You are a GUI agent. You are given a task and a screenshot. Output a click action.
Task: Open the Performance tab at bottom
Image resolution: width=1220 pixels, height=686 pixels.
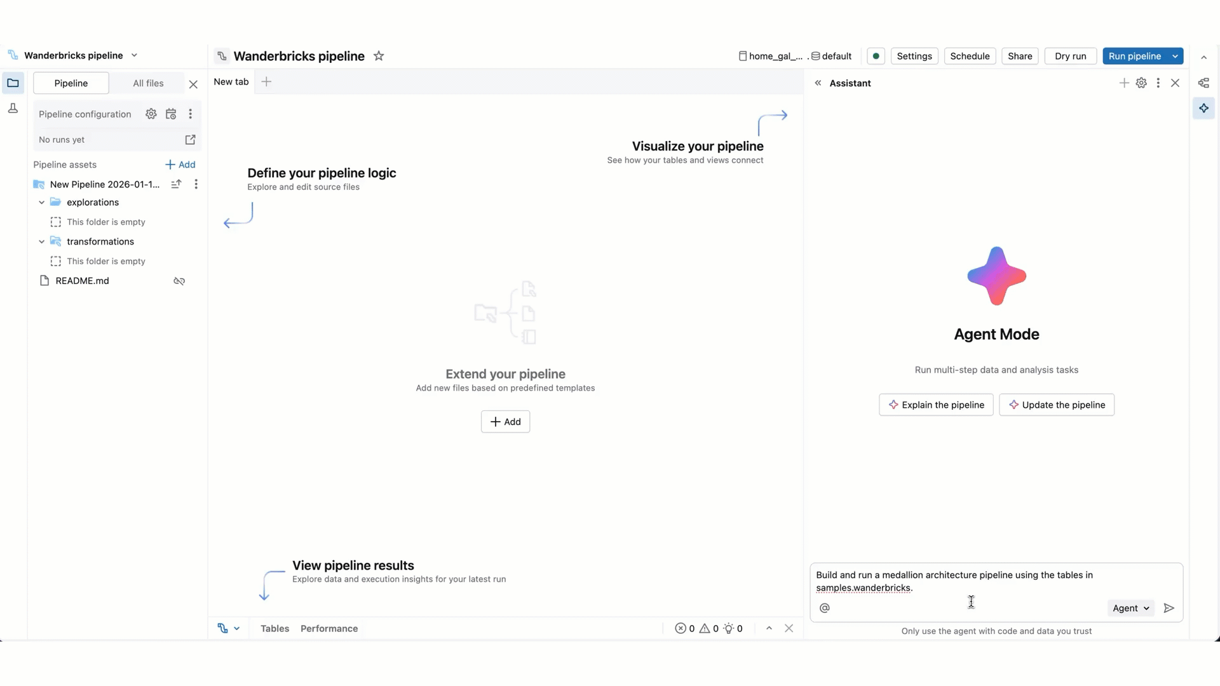point(329,628)
